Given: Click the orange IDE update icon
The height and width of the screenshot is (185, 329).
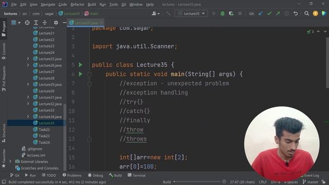Looking at the screenshot, I should (x=315, y=14).
